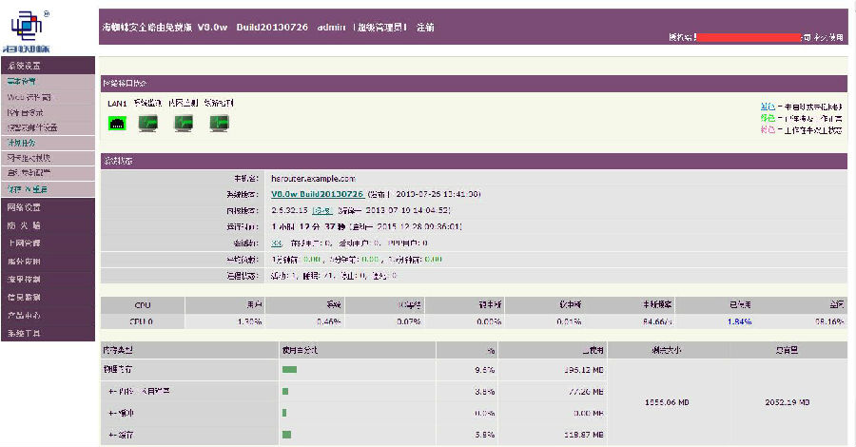Expand the 上网管理 sidebar section
Screen dimensions: 856x447
[49, 243]
